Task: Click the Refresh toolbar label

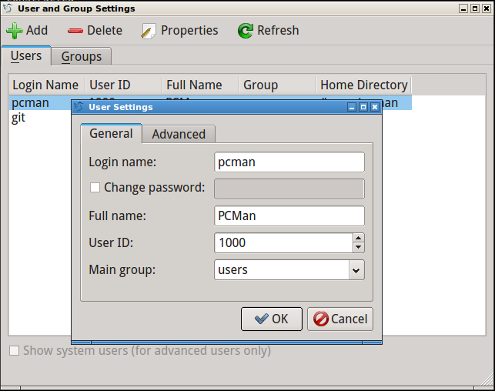Action: click(278, 31)
